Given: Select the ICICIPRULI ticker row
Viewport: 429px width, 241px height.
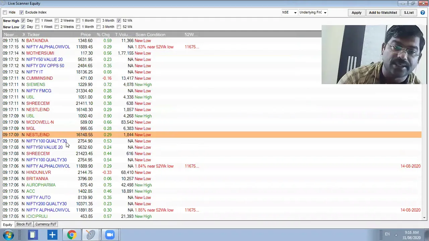Looking at the screenshot, I should click(x=211, y=216).
